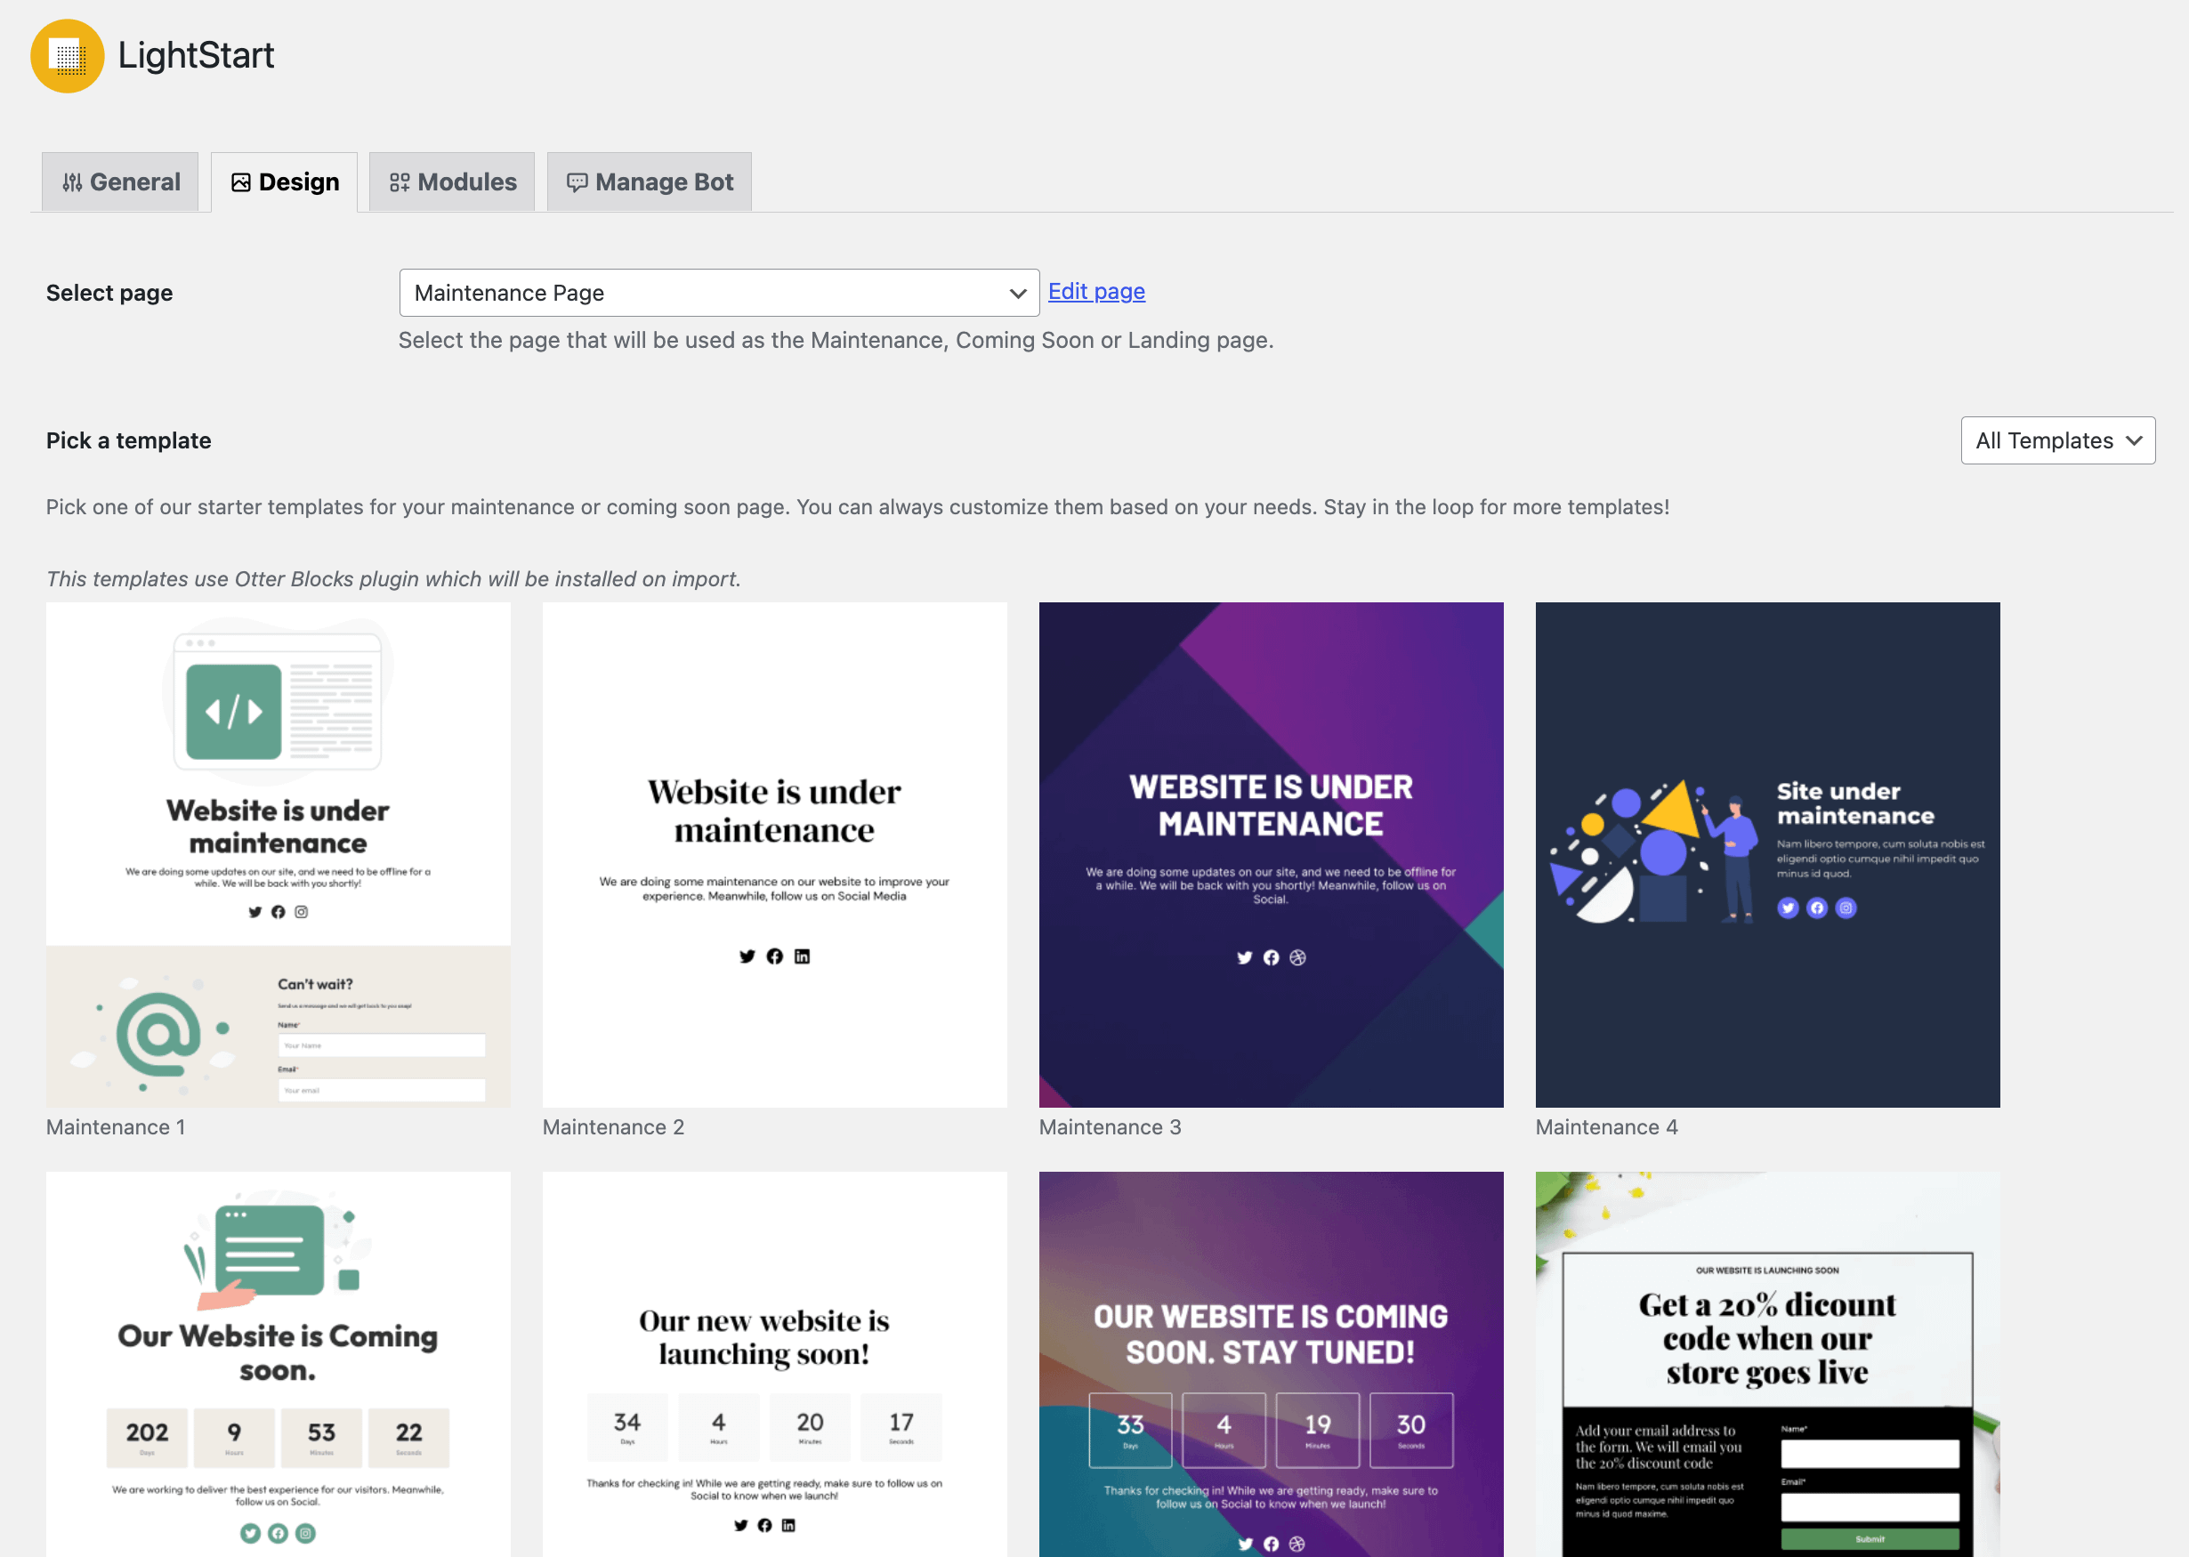Click Facebook icon in Maintenance 3 preview
The image size is (2189, 1557).
[1271, 958]
